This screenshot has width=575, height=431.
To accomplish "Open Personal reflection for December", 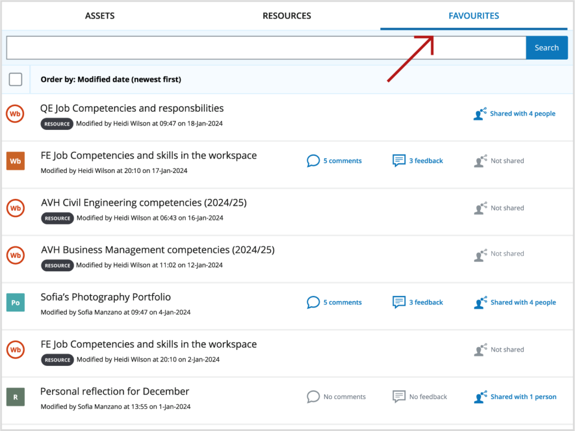I will [x=115, y=391].
